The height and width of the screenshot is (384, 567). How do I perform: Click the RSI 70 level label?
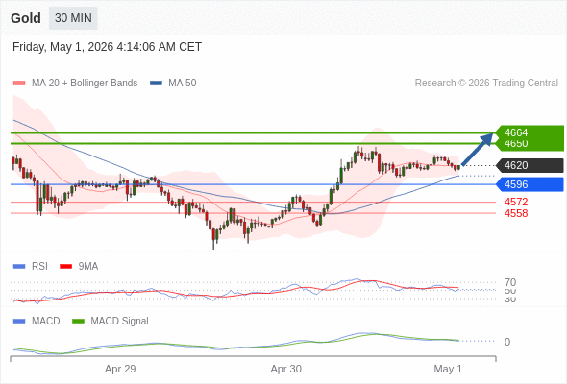[x=510, y=282]
